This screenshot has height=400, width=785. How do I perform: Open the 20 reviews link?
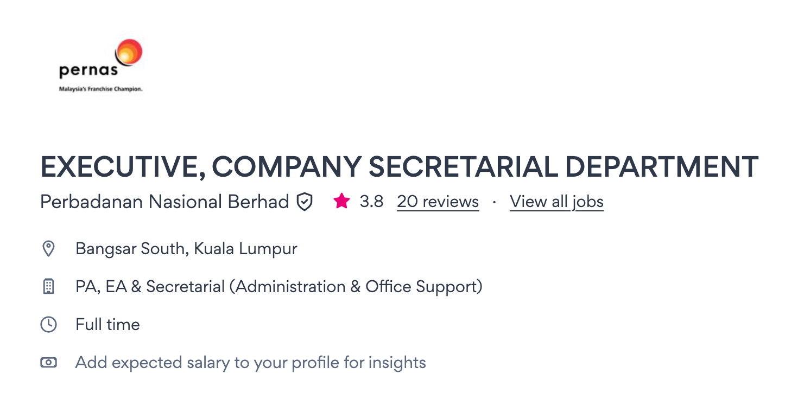coord(438,202)
